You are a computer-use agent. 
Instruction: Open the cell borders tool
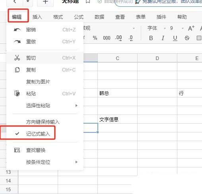[x=199, y=38]
